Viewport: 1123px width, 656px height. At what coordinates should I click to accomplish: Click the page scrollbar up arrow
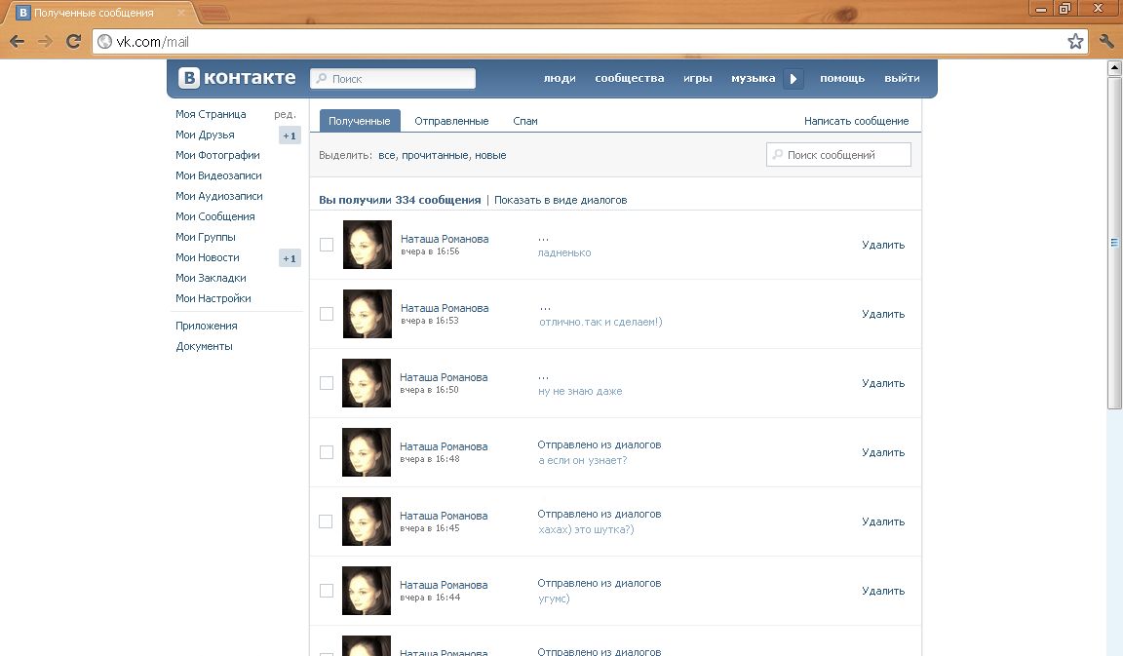coord(1114,68)
